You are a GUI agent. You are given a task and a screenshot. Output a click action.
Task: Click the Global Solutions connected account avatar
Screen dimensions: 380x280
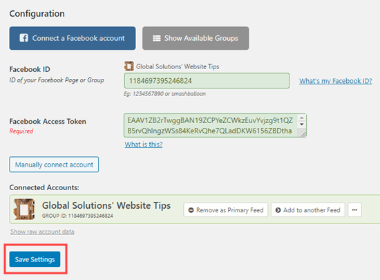(24, 209)
